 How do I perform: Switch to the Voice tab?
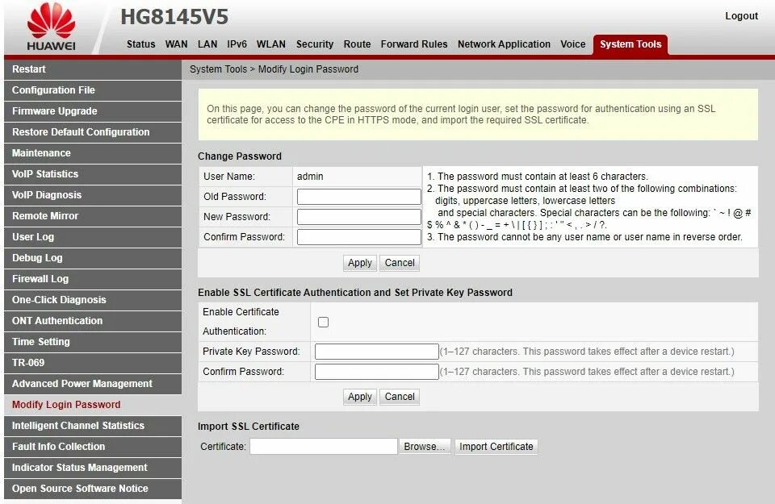pos(573,44)
